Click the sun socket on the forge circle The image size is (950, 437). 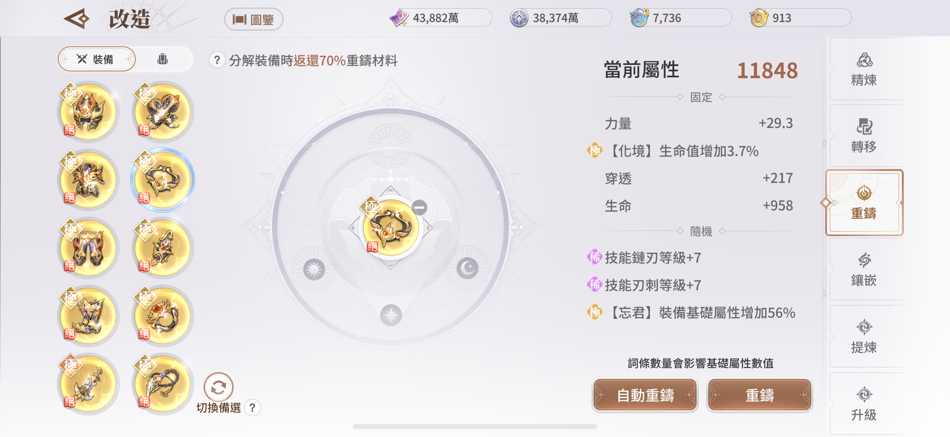314,269
